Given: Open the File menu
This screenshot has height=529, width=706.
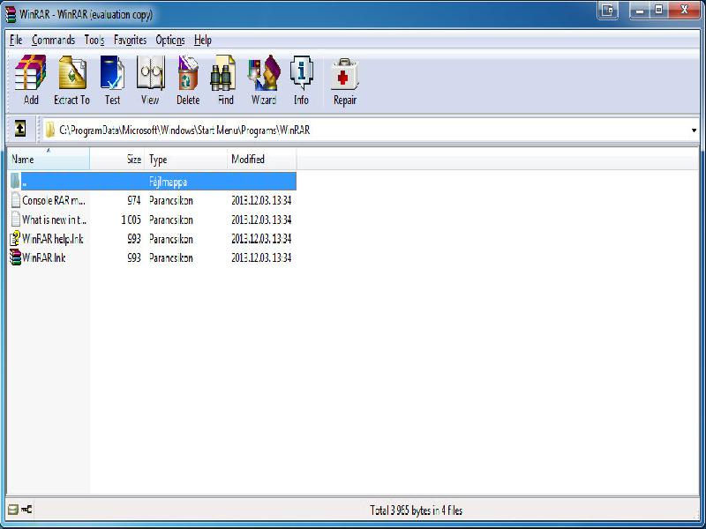Looking at the screenshot, I should [16, 40].
